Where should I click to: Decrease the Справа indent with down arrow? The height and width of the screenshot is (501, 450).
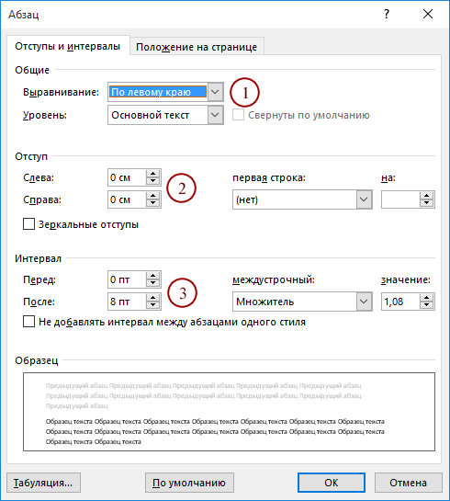[x=152, y=203]
